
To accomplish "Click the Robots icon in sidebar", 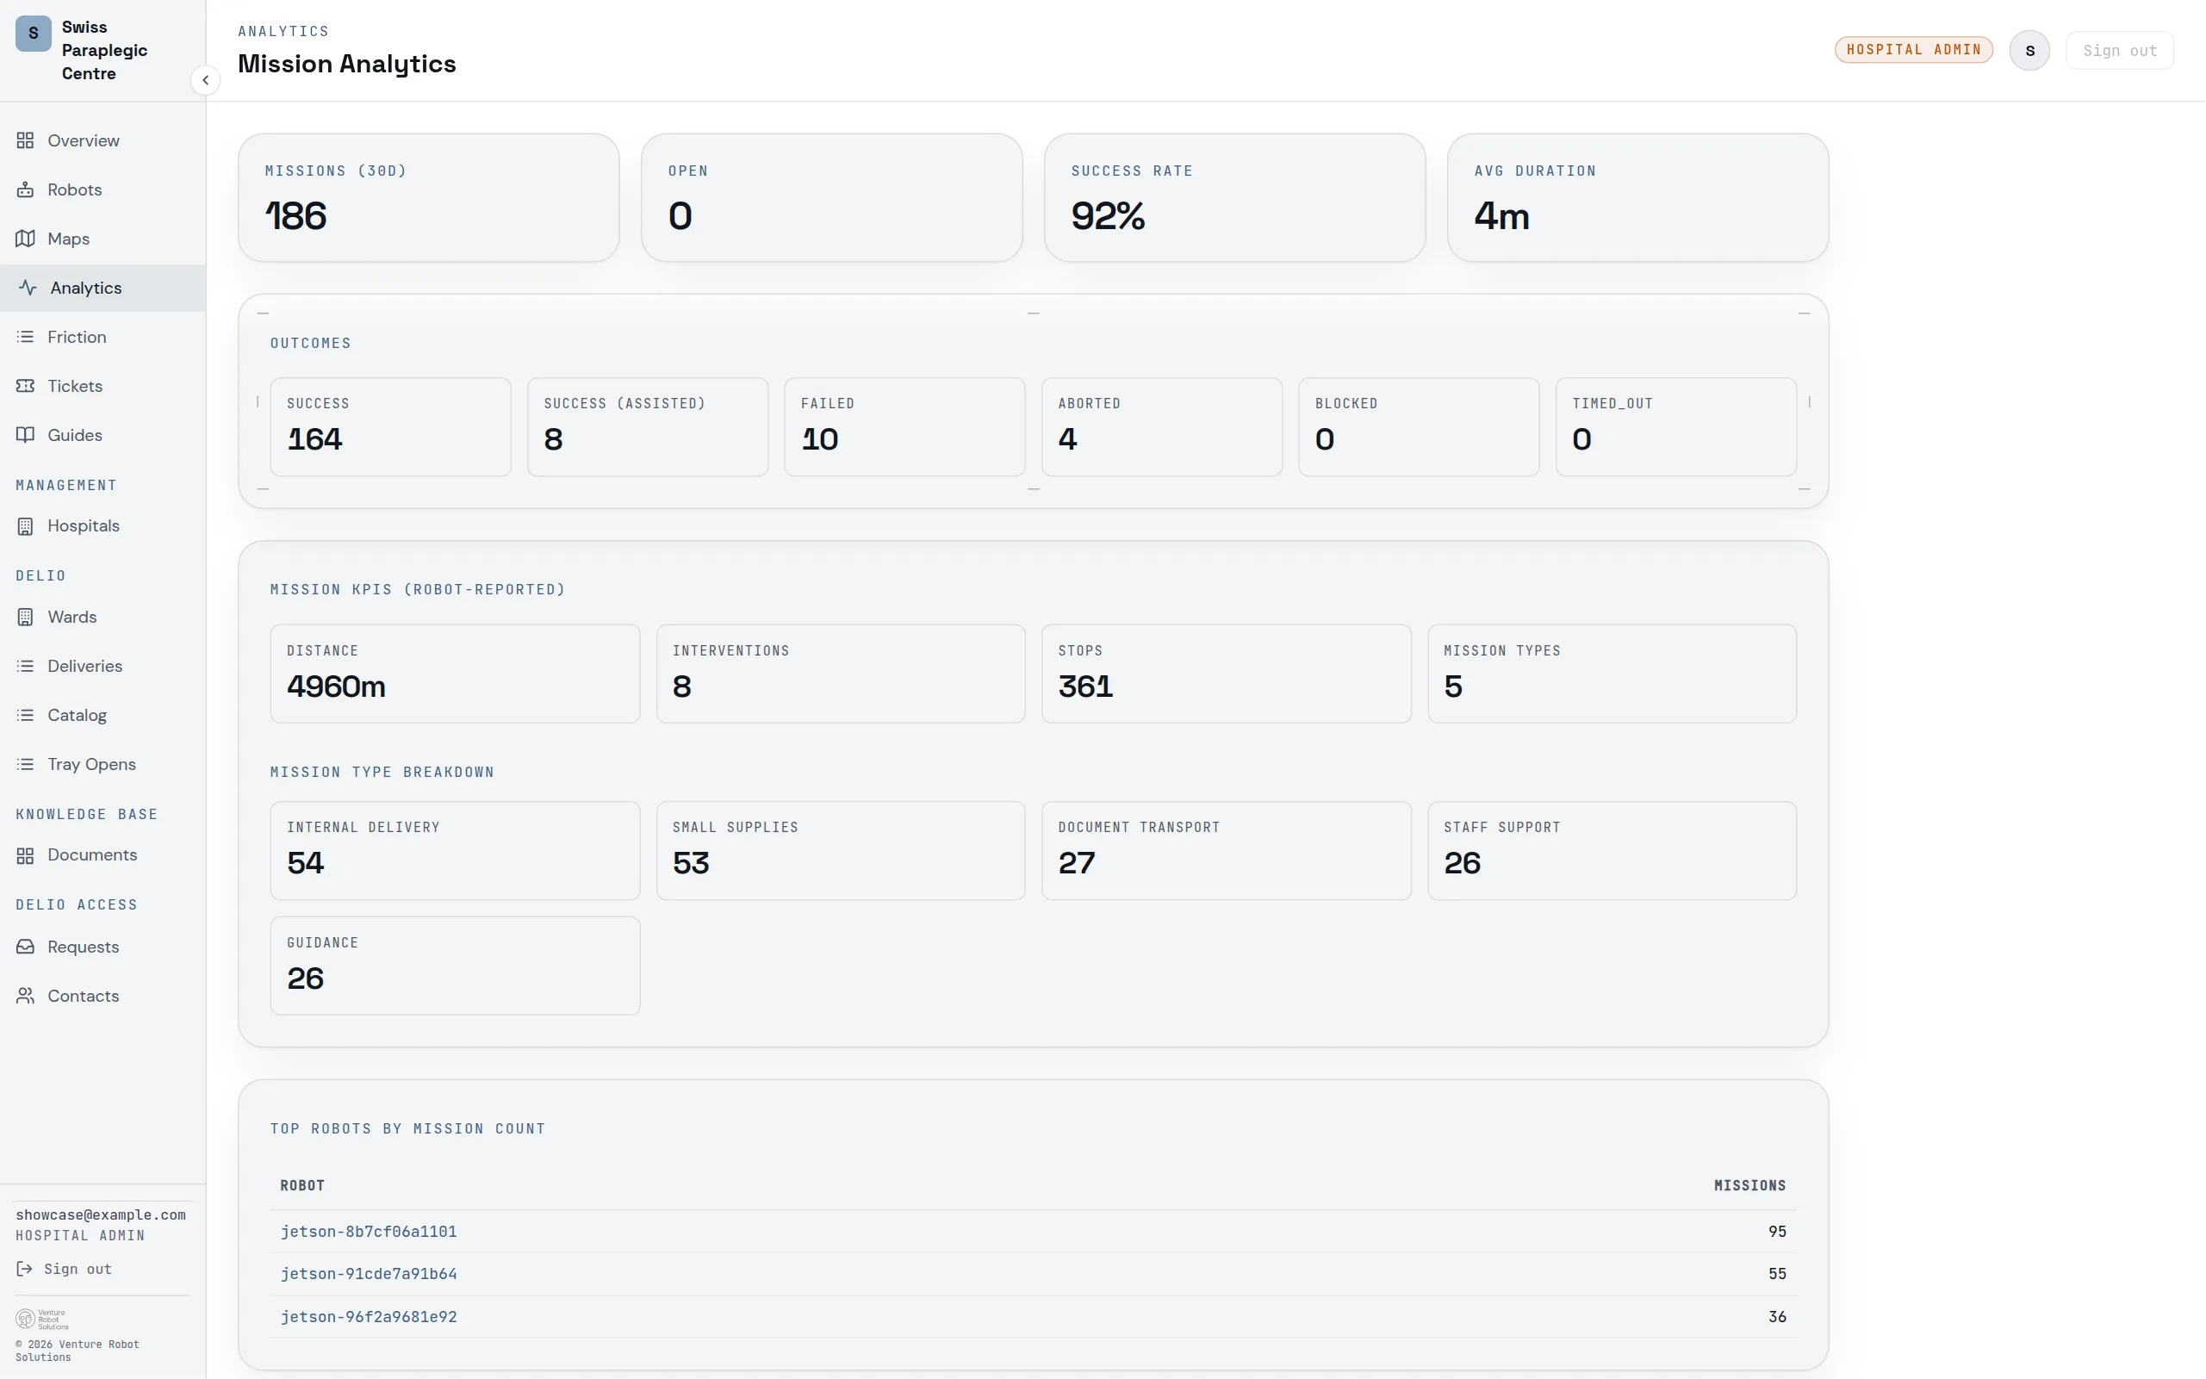I will click(x=26, y=189).
